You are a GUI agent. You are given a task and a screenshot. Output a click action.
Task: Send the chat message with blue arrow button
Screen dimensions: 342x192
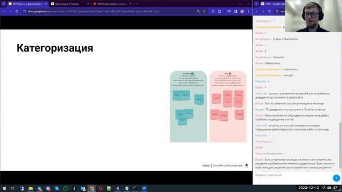click(336, 178)
